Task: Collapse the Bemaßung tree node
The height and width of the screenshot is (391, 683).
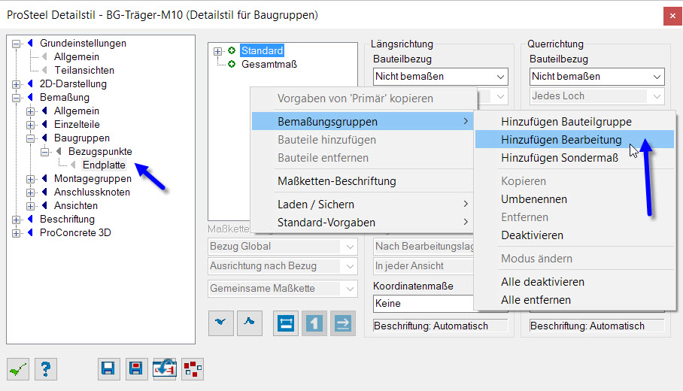Action: (x=16, y=98)
